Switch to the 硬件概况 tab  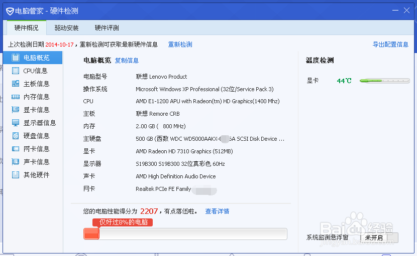[x=26, y=28]
